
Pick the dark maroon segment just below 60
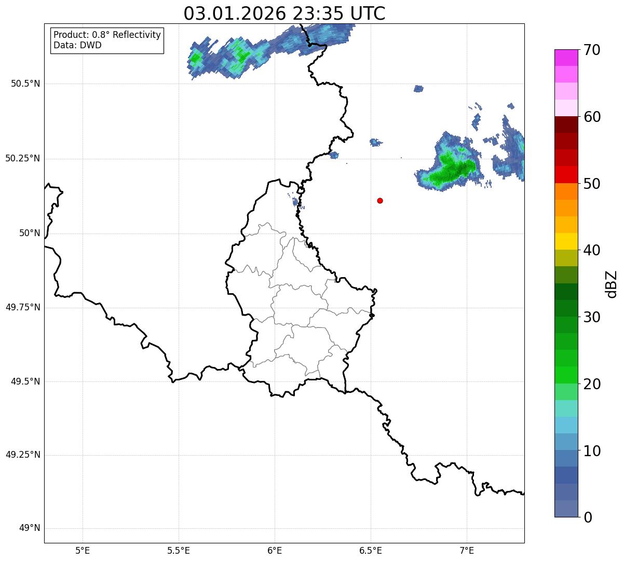click(x=566, y=125)
